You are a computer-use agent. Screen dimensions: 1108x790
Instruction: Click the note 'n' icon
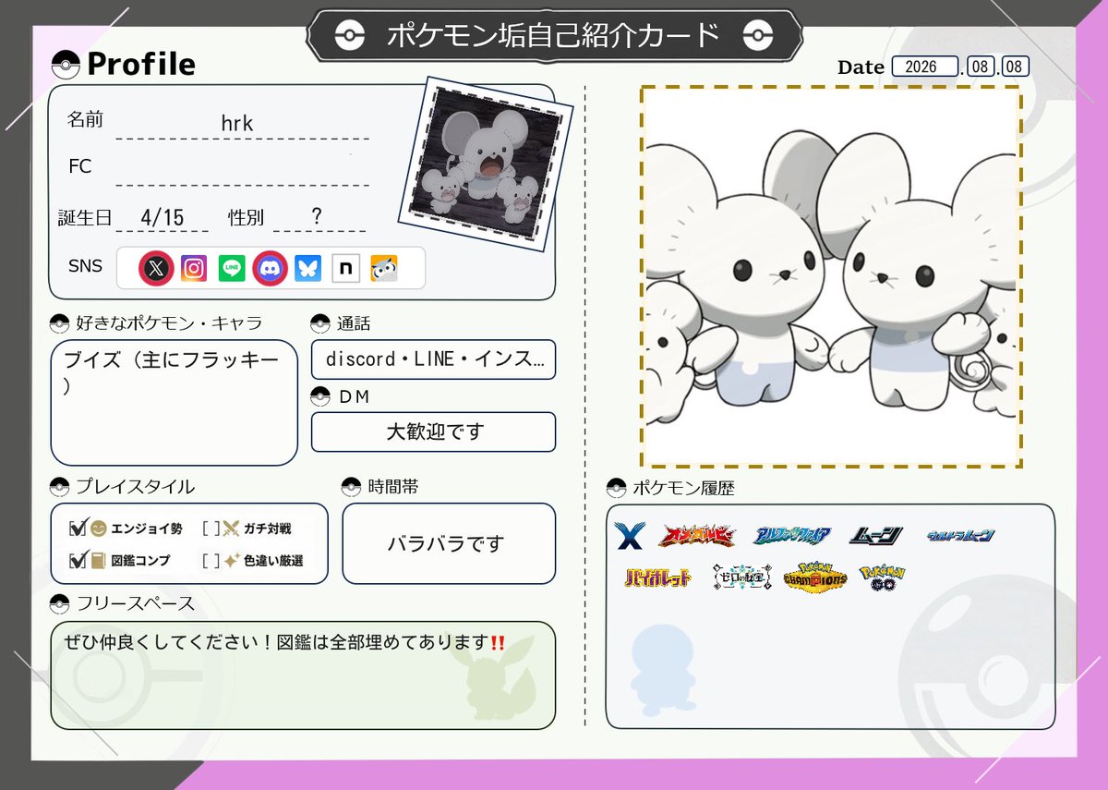click(345, 269)
